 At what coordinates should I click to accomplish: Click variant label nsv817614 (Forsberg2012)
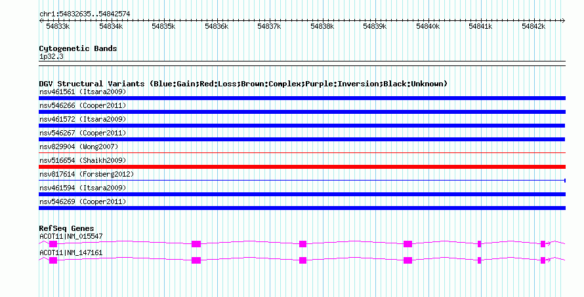click(x=87, y=174)
